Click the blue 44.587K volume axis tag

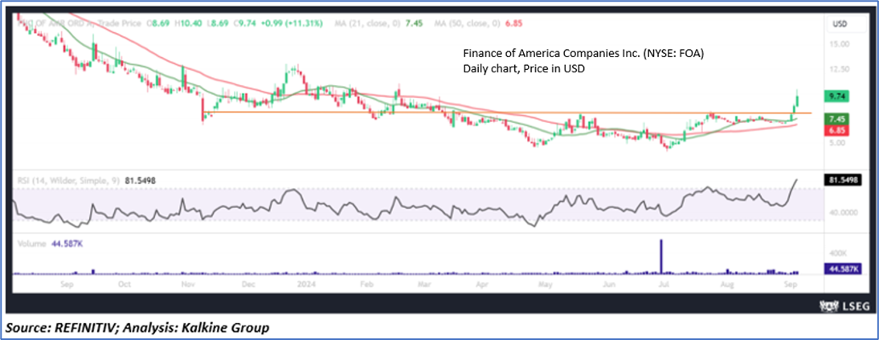[x=844, y=268]
